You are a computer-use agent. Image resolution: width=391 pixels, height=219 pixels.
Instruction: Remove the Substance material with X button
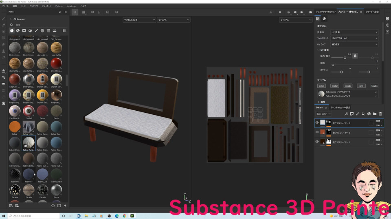coord(376,92)
